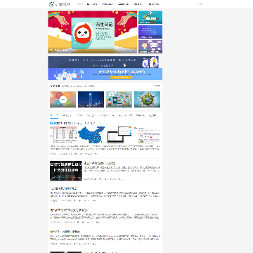Open the blue-purple gradient side thumbnail

click(x=150, y=32)
